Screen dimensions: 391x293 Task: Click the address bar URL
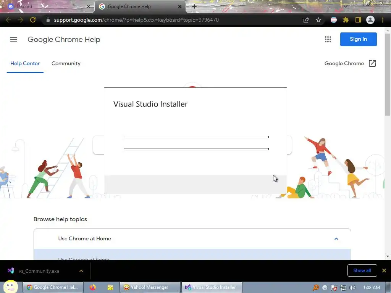[x=136, y=20]
